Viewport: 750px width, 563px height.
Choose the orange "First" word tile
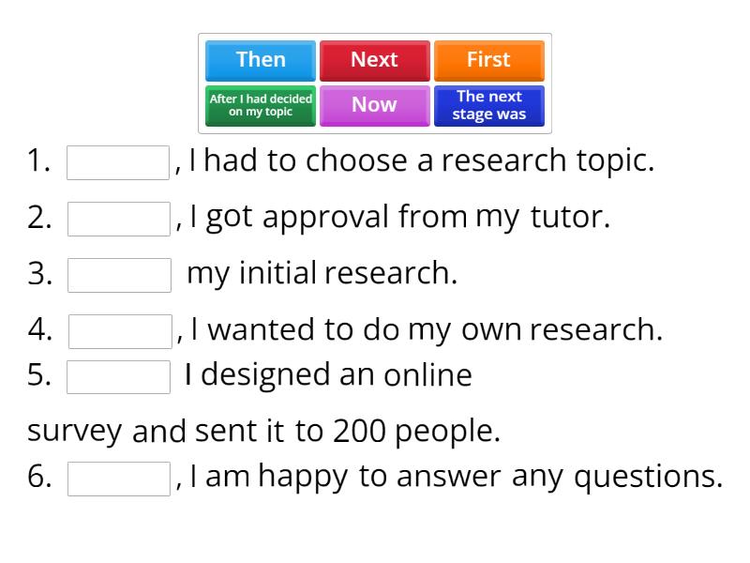488,60
